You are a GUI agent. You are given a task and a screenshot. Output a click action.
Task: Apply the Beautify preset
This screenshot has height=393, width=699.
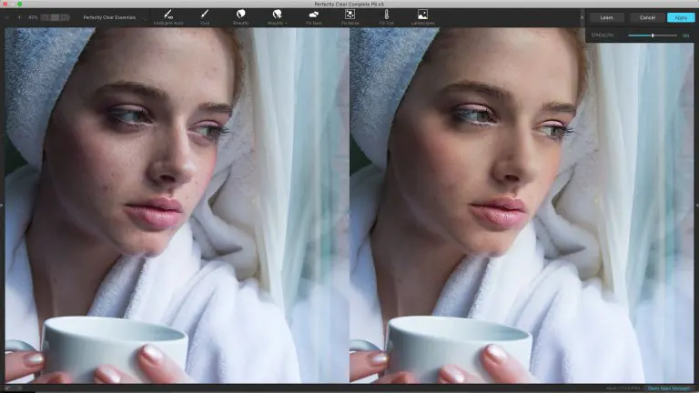pyautogui.click(x=241, y=15)
